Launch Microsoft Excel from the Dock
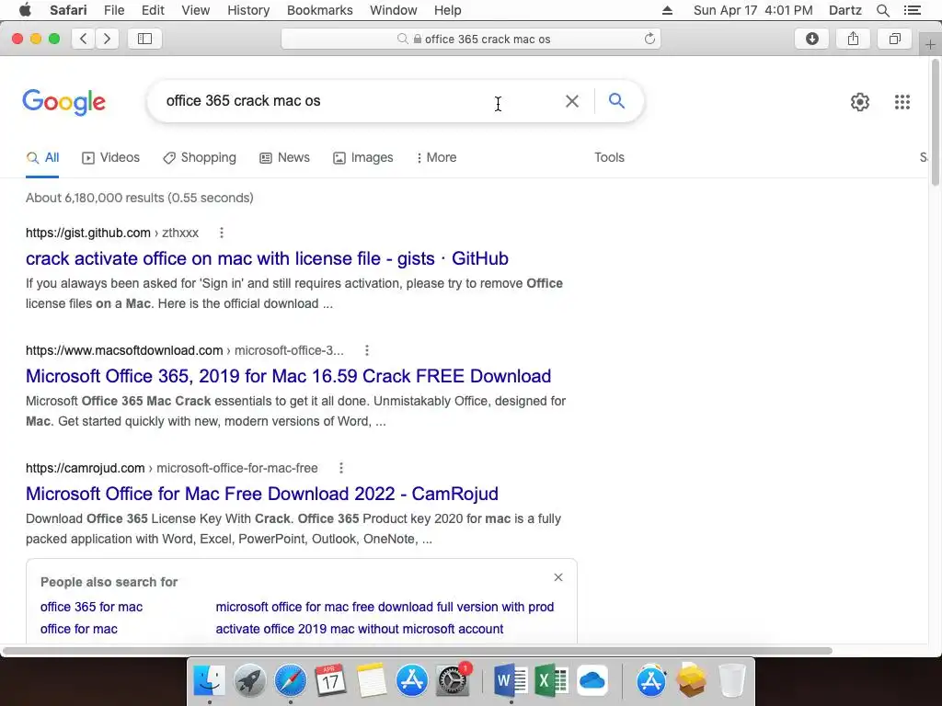942x706 pixels. 551,681
